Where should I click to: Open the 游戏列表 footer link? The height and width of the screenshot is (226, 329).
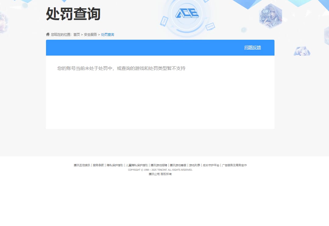(194, 165)
